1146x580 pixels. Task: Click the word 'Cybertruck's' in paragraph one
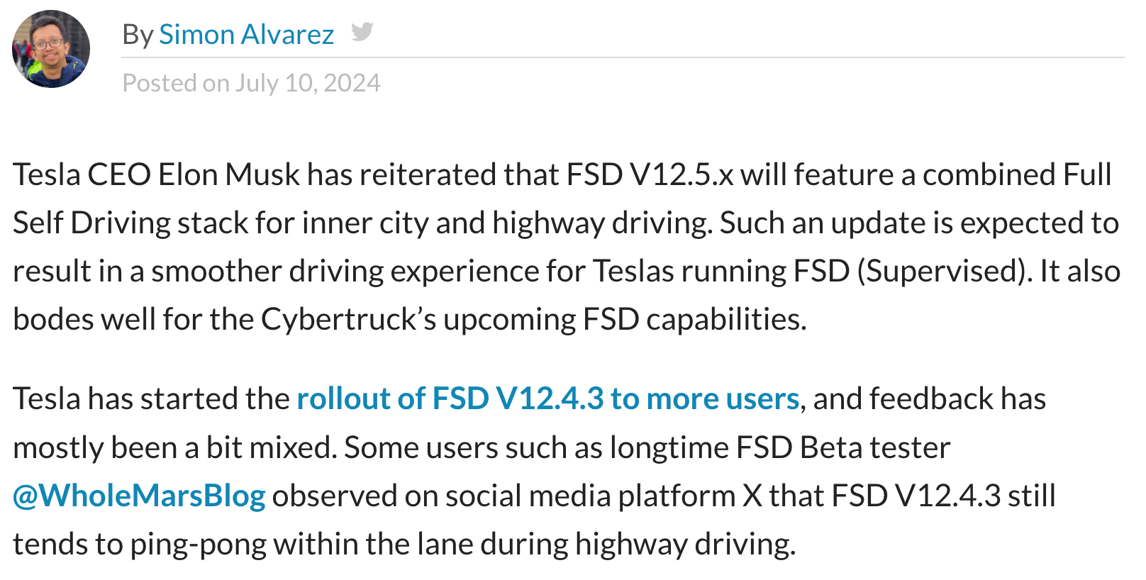click(349, 319)
